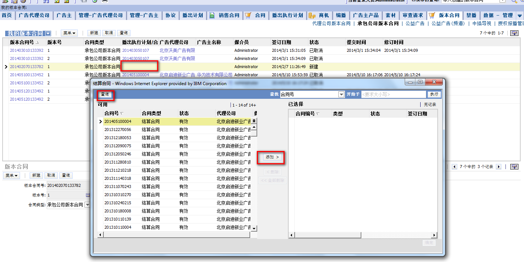This screenshot has height=262, width=524.
Task: Click 执行 to run the search
Action: (x=434, y=94)
